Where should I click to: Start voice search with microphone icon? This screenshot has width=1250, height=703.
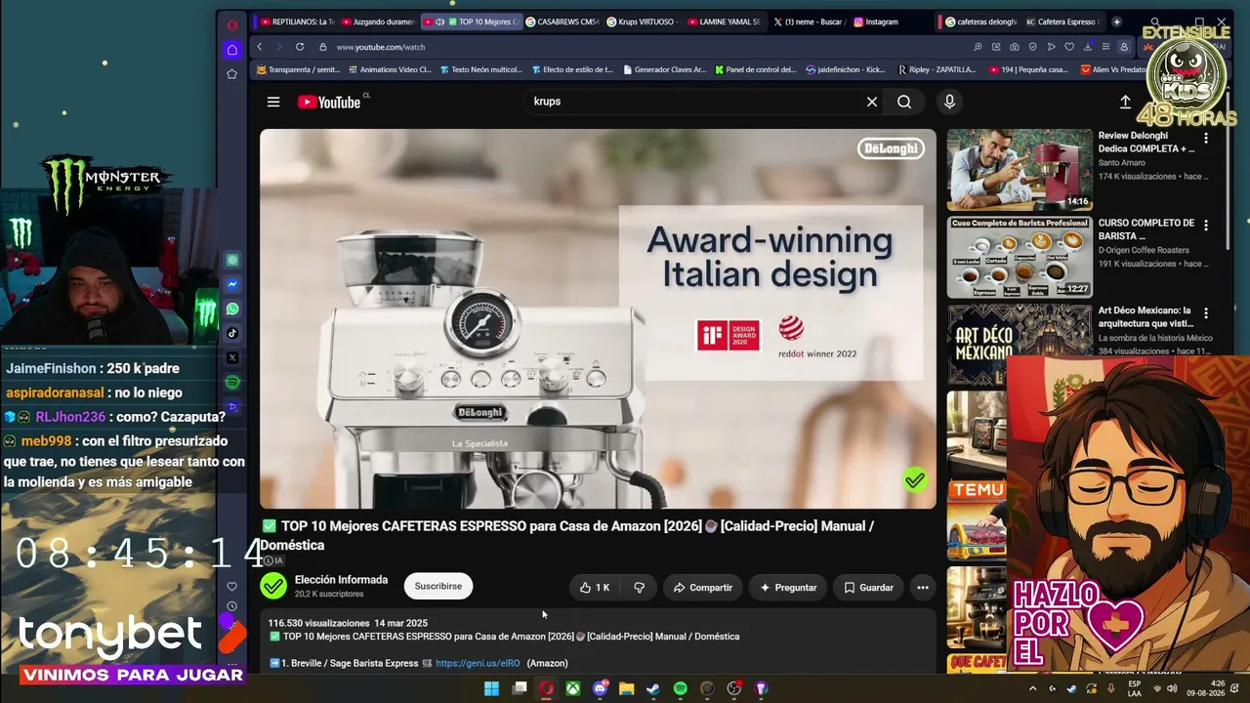coord(949,102)
